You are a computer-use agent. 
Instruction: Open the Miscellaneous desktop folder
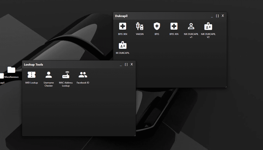tap(11, 70)
